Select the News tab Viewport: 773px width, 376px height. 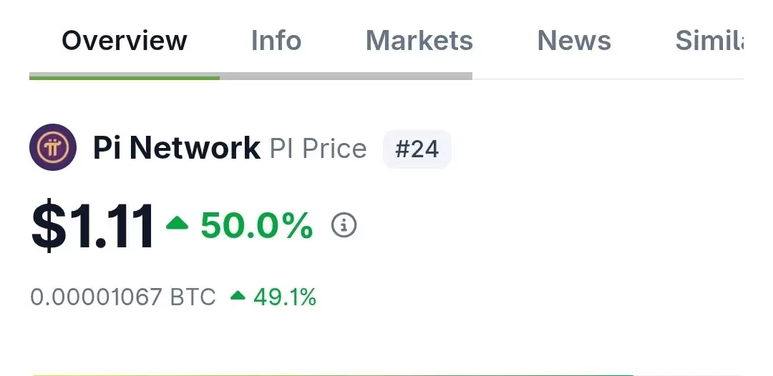pyautogui.click(x=574, y=40)
